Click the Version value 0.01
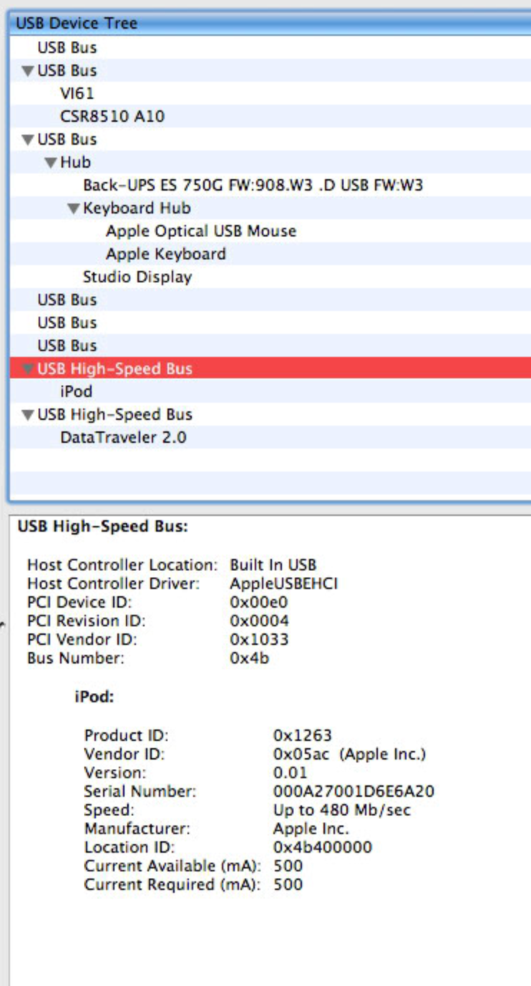The width and height of the screenshot is (531, 986). (290, 772)
